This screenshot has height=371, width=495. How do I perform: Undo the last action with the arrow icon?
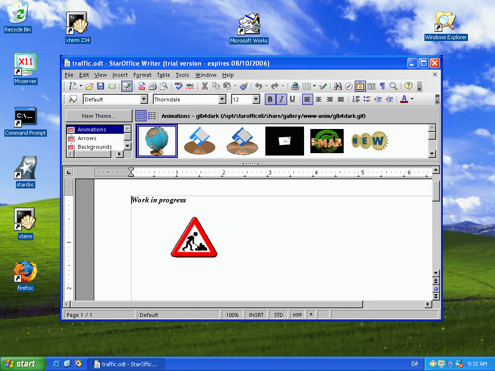tap(259, 86)
